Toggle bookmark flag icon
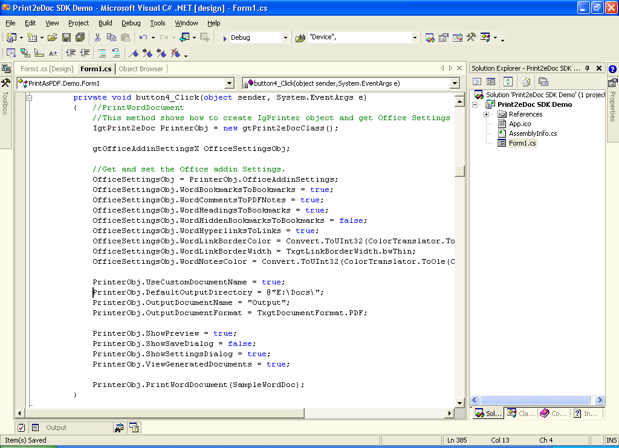 pyautogui.click(x=134, y=53)
